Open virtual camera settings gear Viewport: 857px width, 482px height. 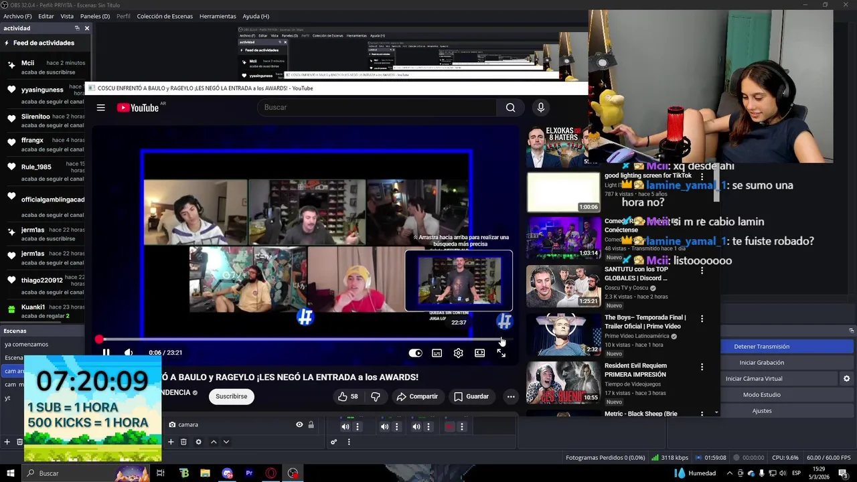tap(846, 378)
